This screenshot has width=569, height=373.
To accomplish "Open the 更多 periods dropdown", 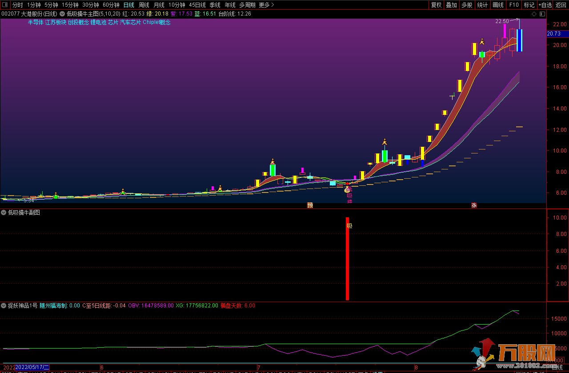I will (x=266, y=5).
